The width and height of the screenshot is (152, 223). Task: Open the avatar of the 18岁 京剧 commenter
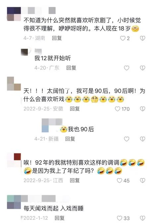coord(14,14)
